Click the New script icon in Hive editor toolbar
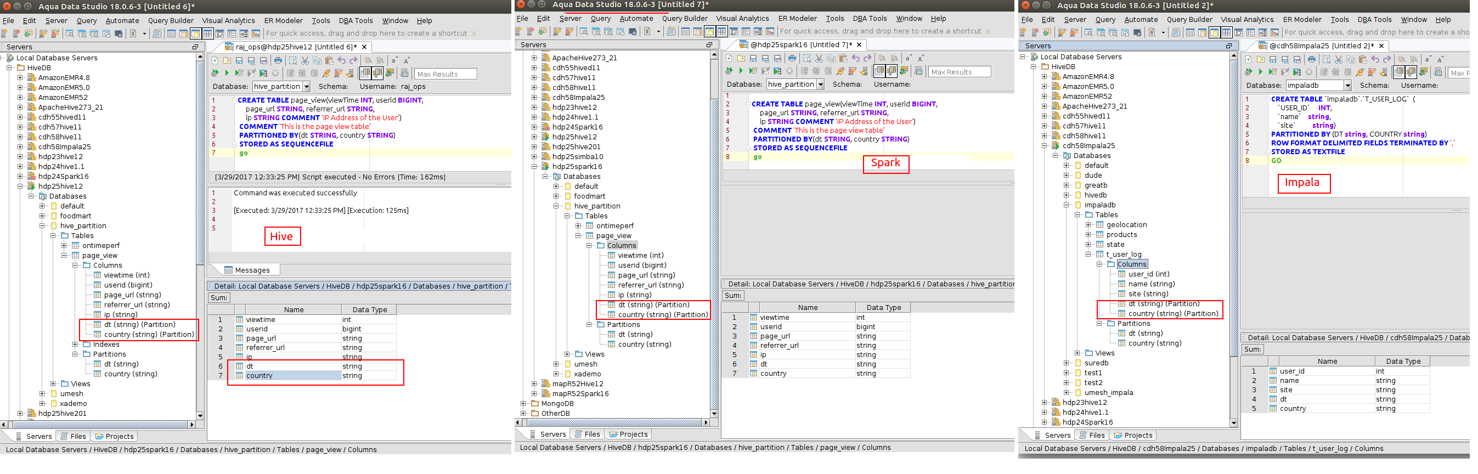 [x=215, y=60]
